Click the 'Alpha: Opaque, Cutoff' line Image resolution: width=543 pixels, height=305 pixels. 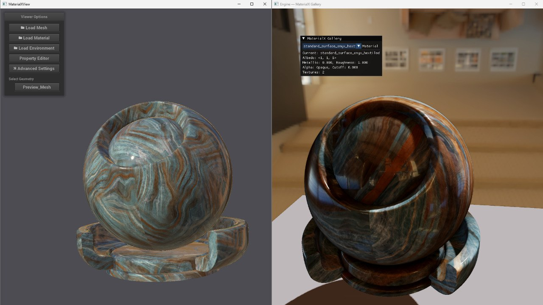(x=330, y=67)
